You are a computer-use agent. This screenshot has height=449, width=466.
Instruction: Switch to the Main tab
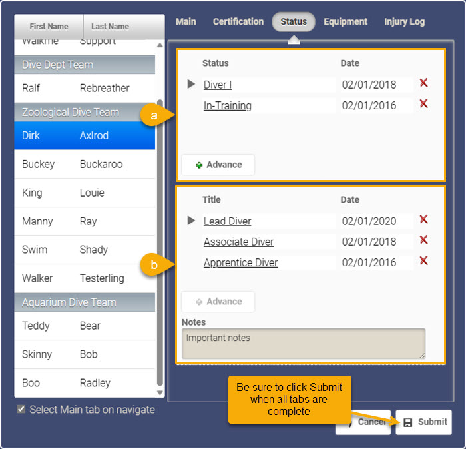(186, 21)
